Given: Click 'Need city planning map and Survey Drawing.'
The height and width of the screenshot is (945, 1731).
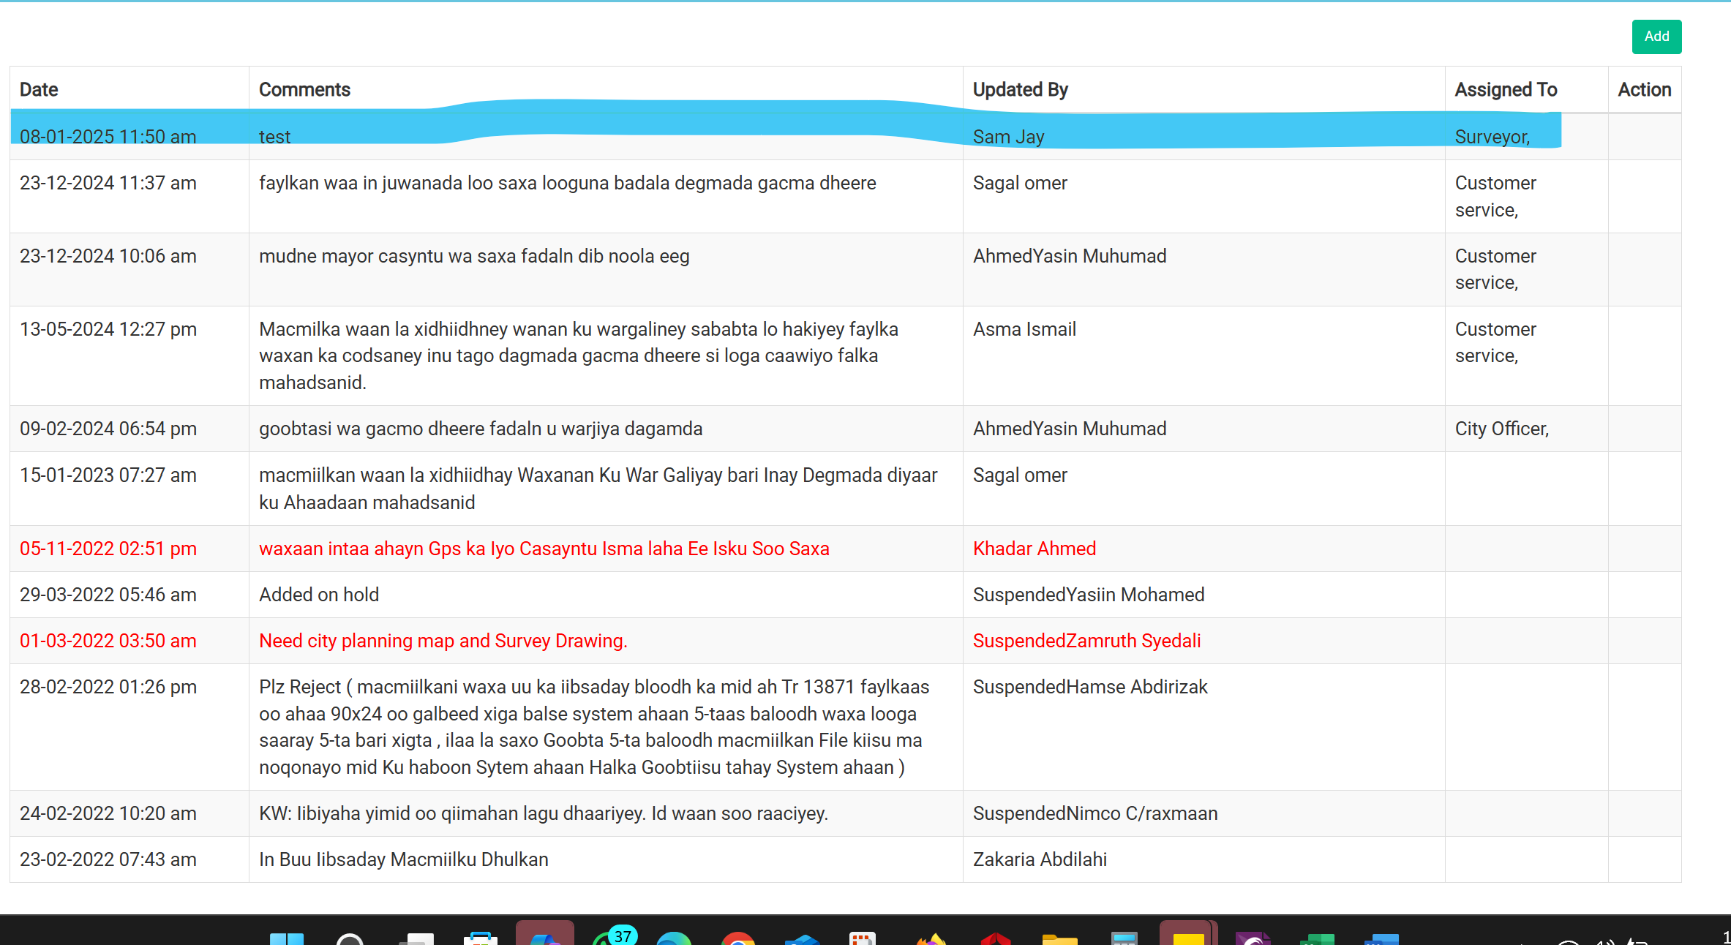Looking at the screenshot, I should (443, 641).
